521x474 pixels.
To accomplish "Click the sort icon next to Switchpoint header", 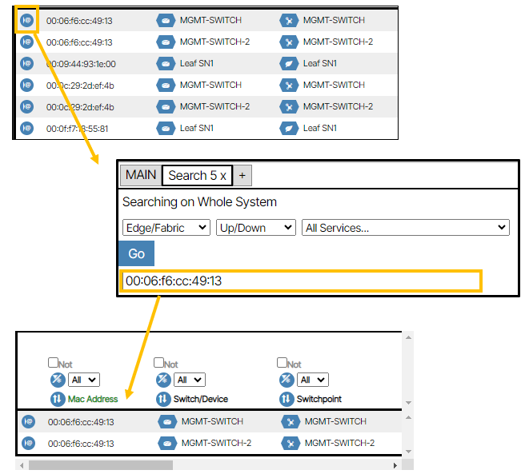I will (x=286, y=399).
